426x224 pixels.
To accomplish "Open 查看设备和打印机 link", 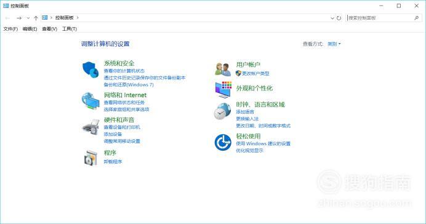I will click(x=122, y=127).
